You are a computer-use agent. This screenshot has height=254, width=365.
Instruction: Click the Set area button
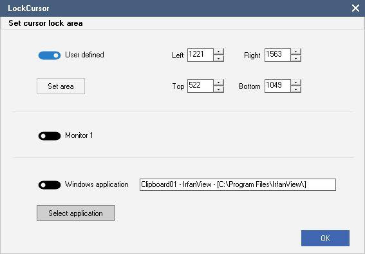tap(61, 86)
